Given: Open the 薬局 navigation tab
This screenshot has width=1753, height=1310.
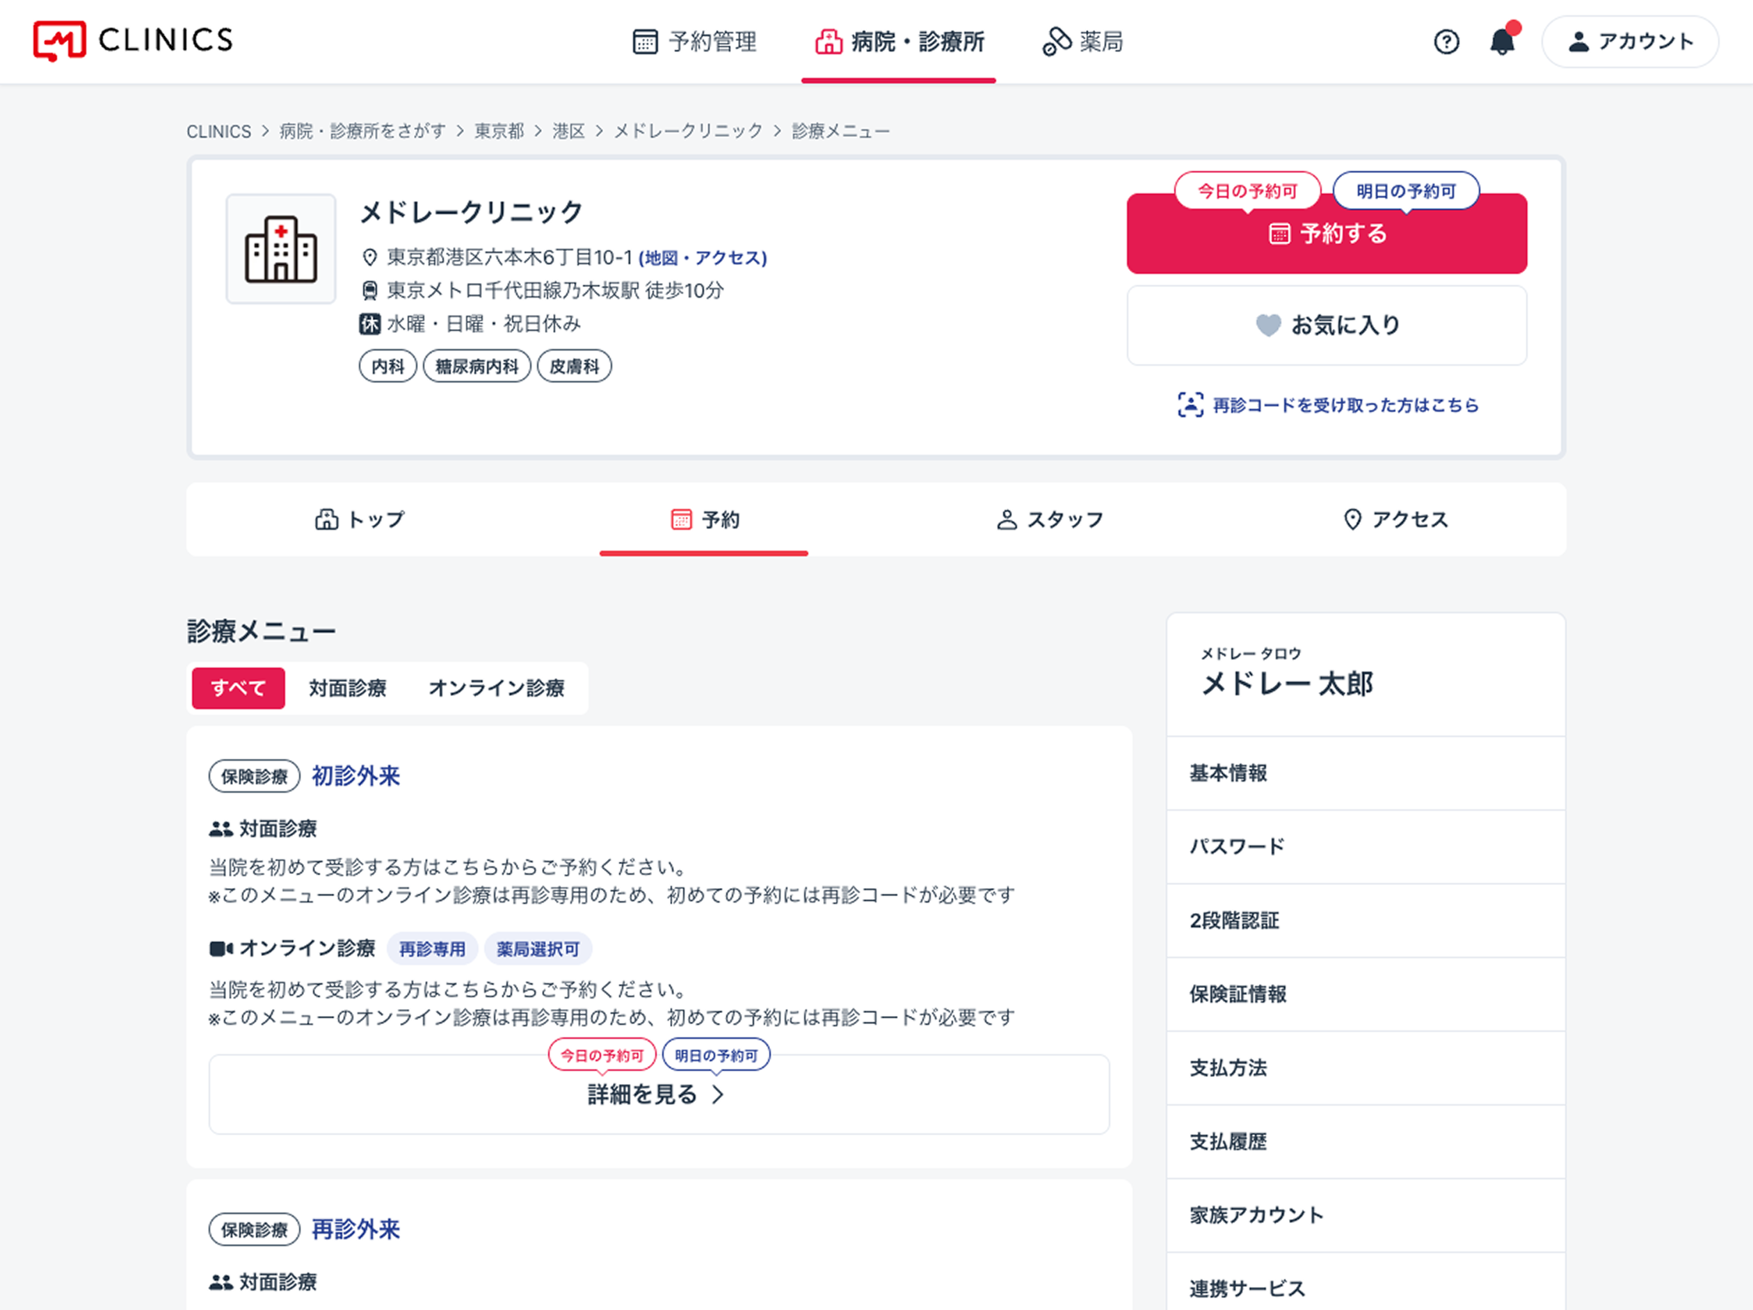Looking at the screenshot, I should [1082, 41].
